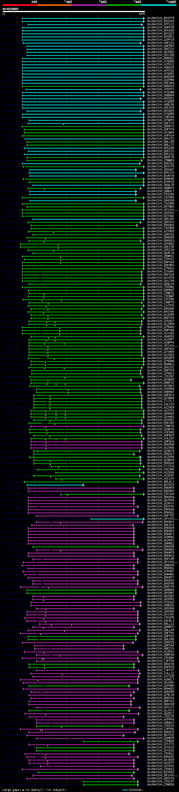Select the UniRef100_Q9SRQ2 hit name
This screenshot has width=179, height=792.
coord(161,244)
